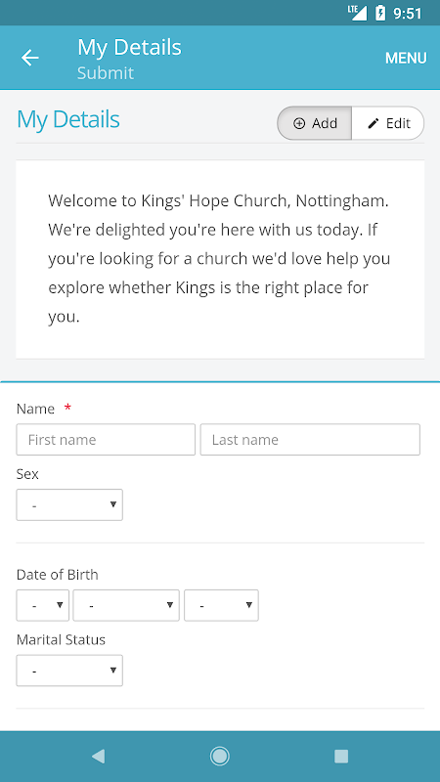Tap the Edit button with pencil icon
This screenshot has height=782, width=440.
coord(388,123)
